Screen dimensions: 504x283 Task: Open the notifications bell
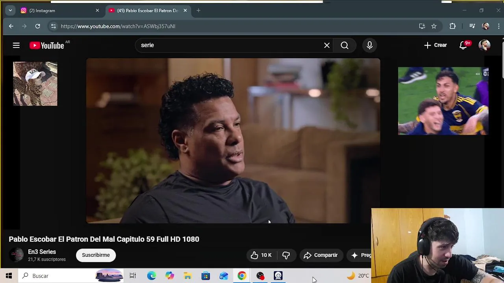click(463, 45)
